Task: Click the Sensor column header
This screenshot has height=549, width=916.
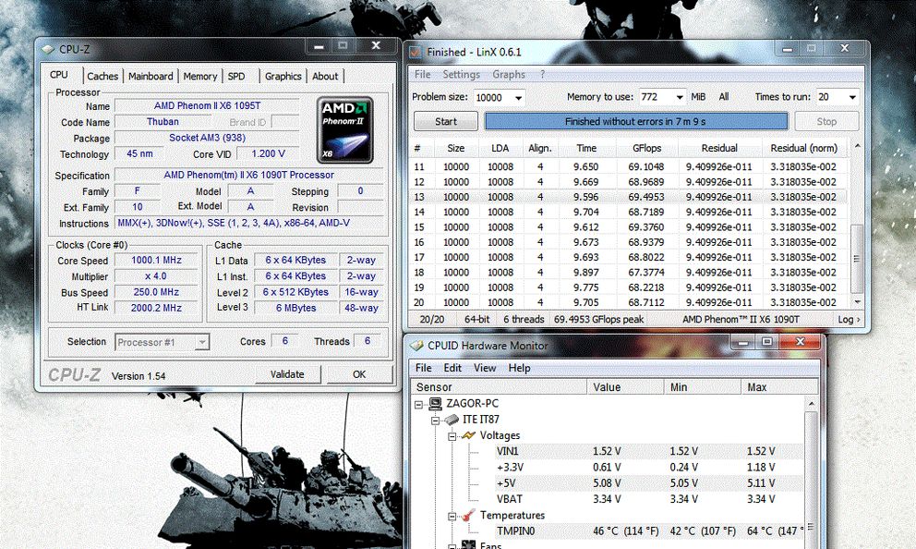Action: click(x=500, y=387)
